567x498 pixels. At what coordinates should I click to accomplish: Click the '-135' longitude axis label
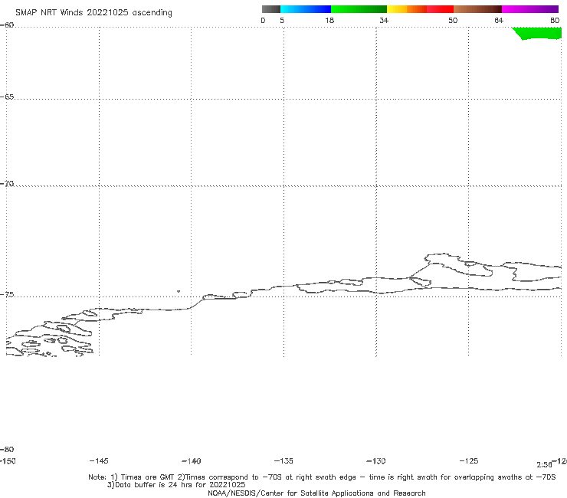click(283, 461)
